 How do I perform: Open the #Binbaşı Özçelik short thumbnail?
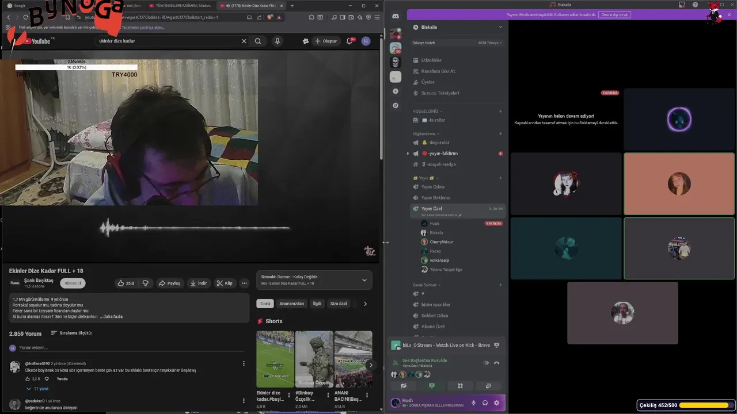coord(314,359)
